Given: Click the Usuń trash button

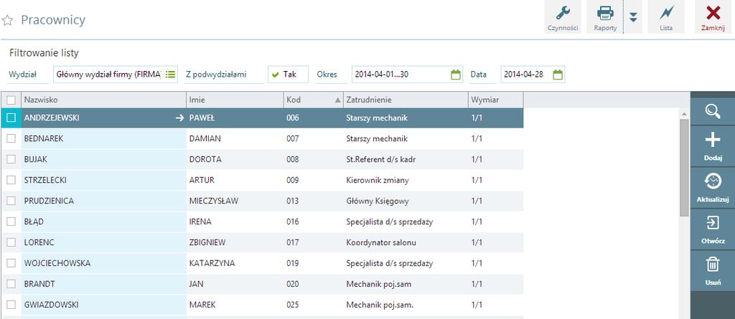Looking at the screenshot, I should click(x=713, y=271).
